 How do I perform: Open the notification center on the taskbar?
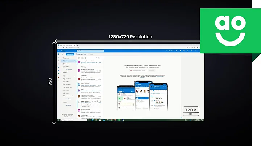[202, 120]
